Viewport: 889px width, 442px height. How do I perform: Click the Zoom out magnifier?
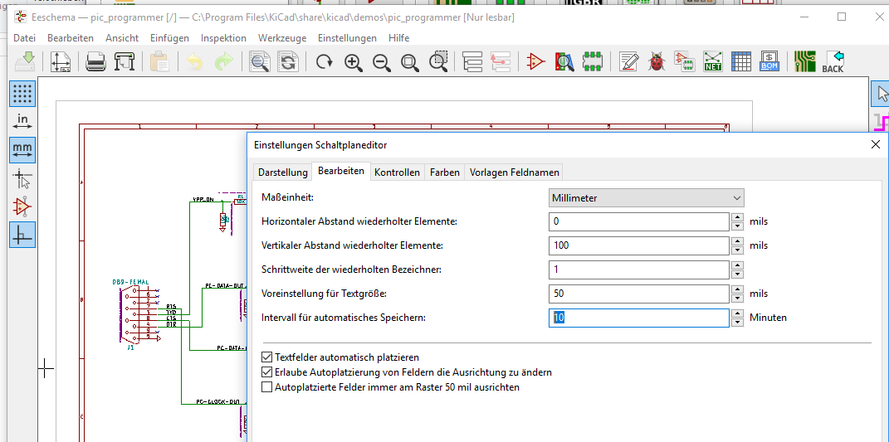pyautogui.click(x=382, y=61)
